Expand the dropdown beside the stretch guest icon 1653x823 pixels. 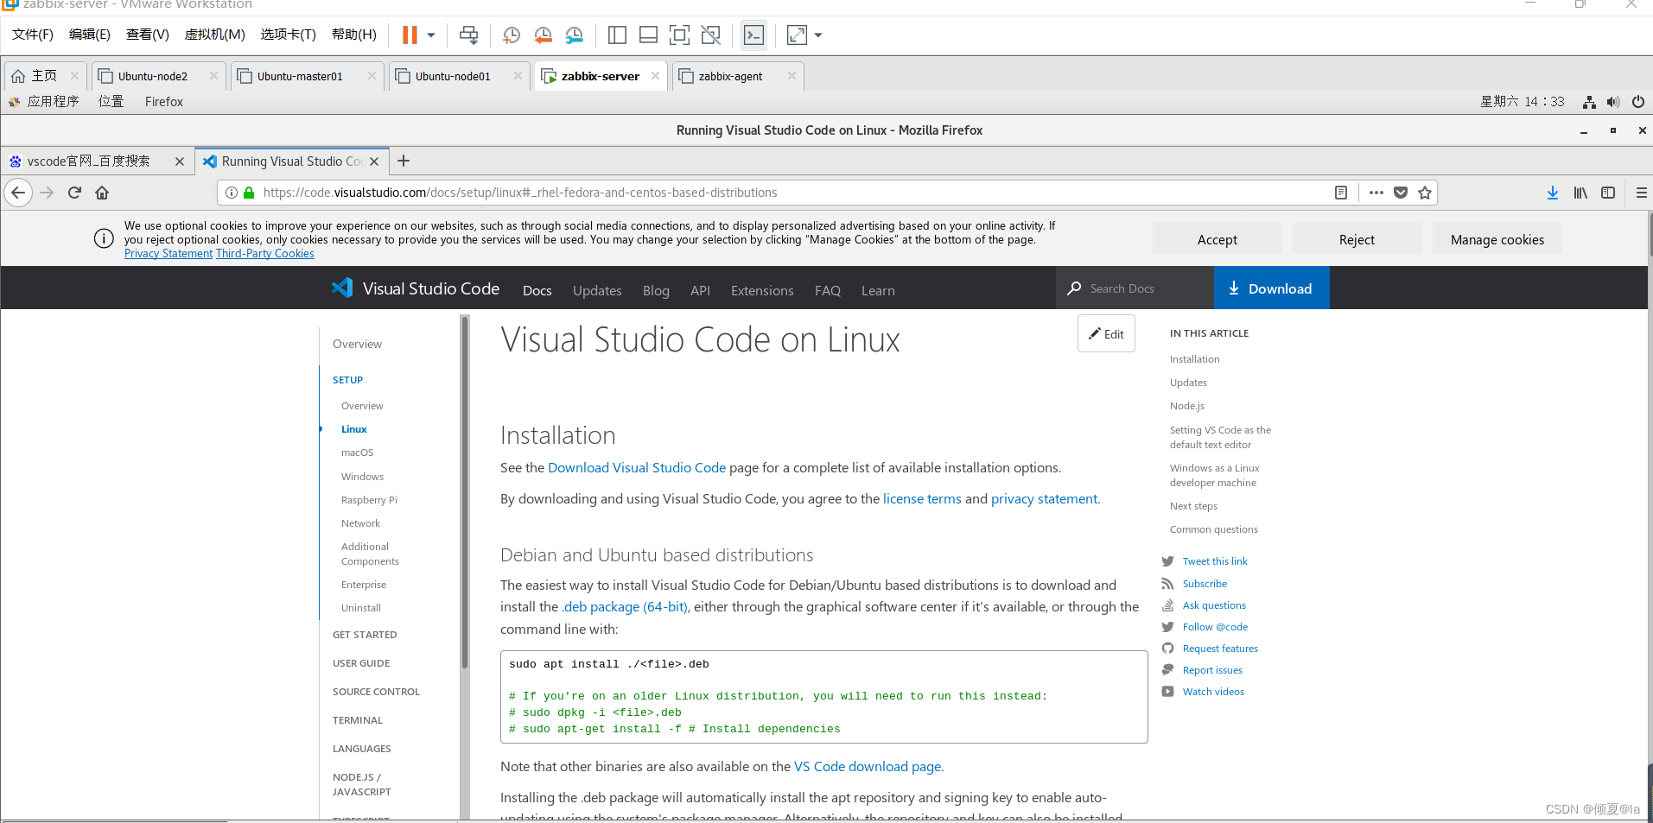[818, 35]
